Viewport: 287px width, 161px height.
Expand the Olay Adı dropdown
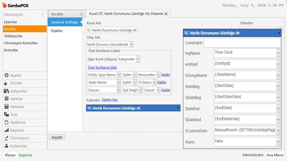[x=131, y=44]
